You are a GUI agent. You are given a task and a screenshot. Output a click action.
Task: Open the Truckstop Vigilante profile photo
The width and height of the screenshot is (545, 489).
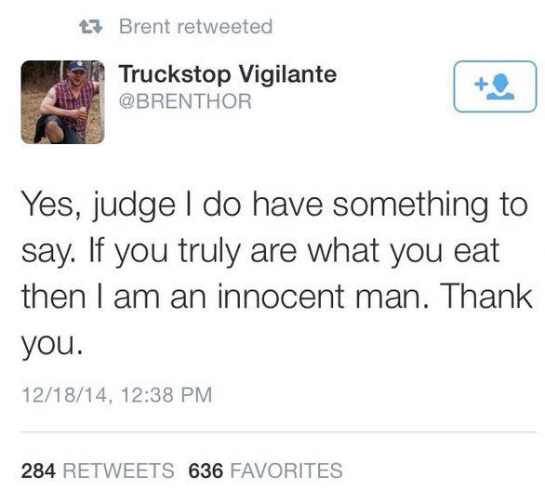[x=62, y=102]
